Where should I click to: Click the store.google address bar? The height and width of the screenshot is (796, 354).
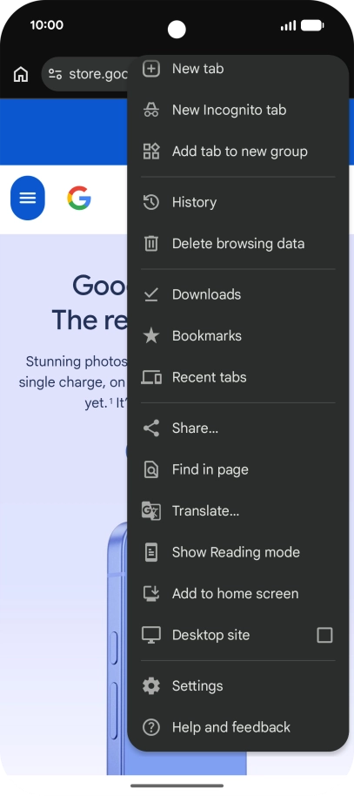click(x=85, y=74)
